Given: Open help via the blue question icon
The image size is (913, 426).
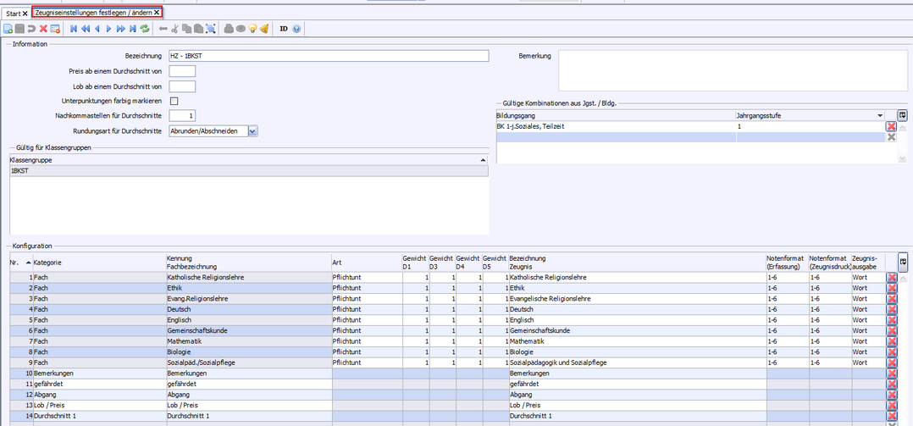Looking at the screenshot, I should click(297, 29).
